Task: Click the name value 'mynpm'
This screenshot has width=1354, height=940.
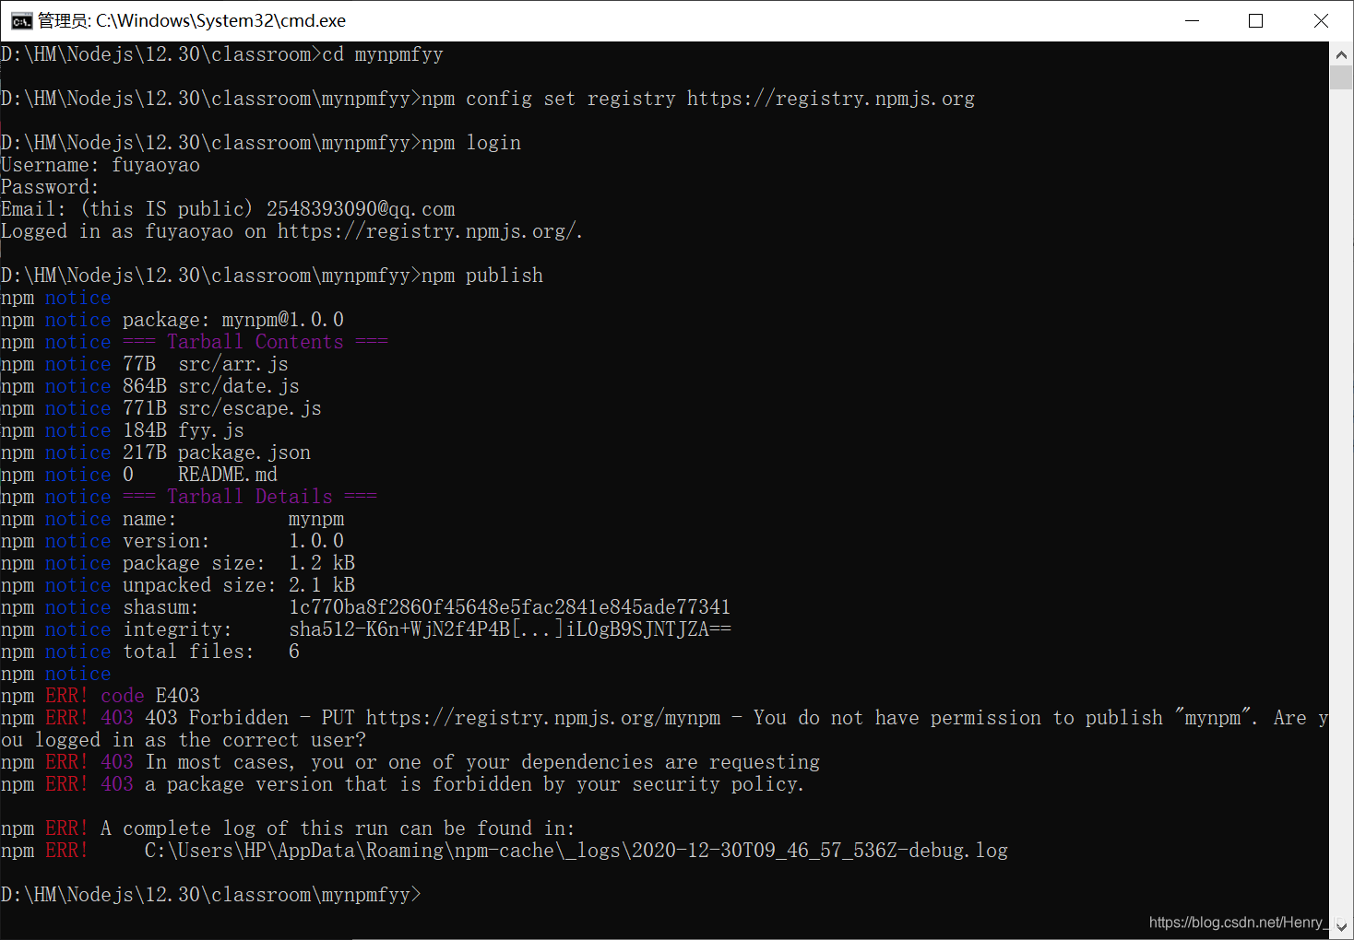Action: [x=316, y=519]
